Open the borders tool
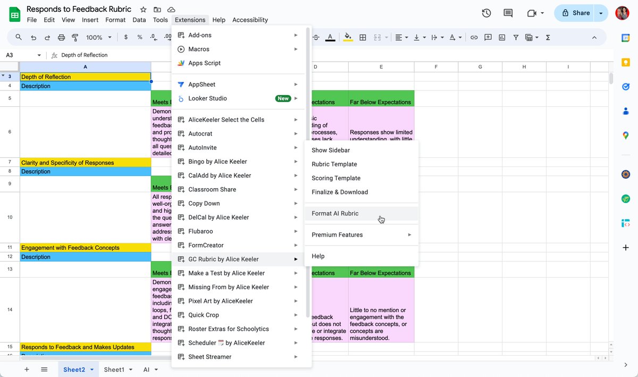Screen dimensions: 638x377 363,37
